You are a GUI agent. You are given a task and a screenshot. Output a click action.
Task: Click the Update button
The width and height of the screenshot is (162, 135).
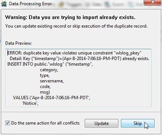[x=102, y=123]
